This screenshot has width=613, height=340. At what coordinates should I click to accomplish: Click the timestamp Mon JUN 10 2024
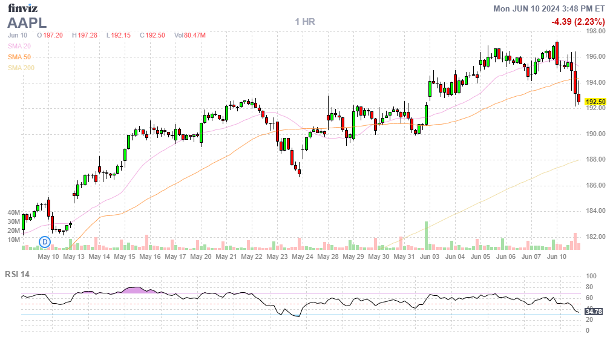(549, 8)
